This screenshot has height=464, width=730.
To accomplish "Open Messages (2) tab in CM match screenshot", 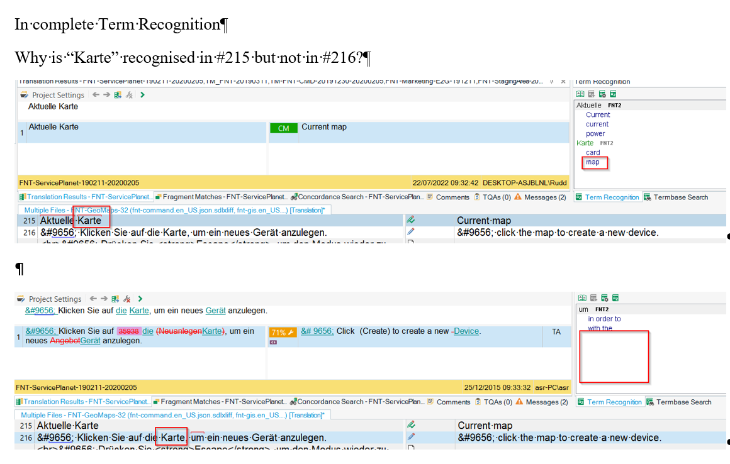I will click(x=541, y=197).
